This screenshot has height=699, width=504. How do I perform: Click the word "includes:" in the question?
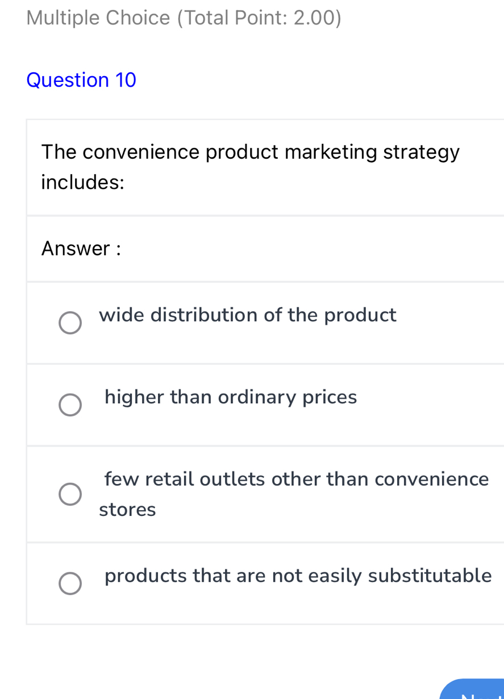tap(83, 183)
